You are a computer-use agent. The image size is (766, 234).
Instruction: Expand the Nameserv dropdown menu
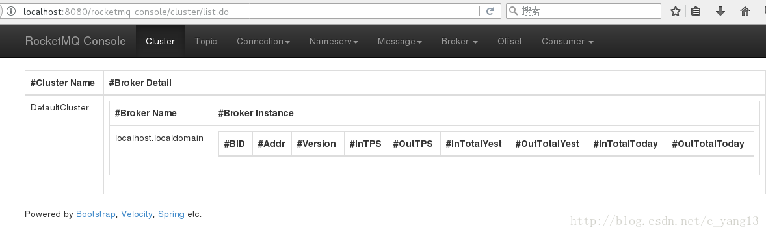coord(334,42)
